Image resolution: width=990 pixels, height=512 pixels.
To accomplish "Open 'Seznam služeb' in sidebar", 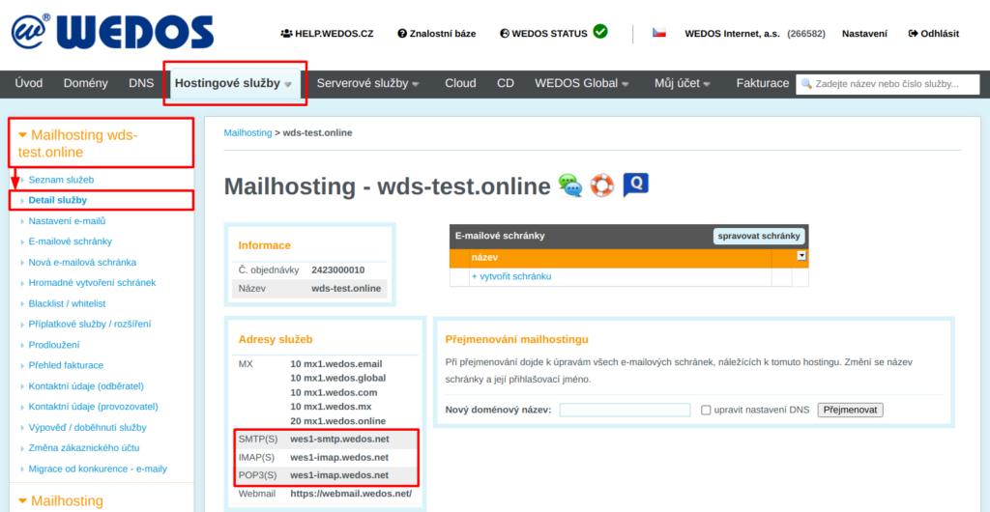I will 61,180.
